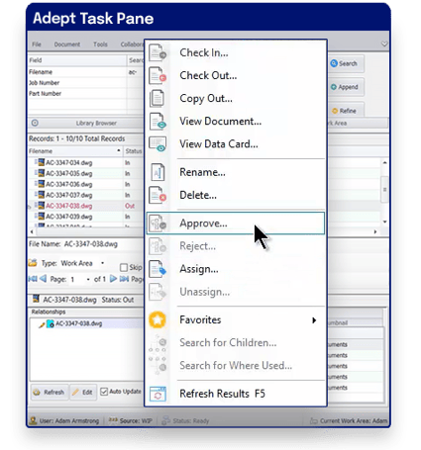This screenshot has width=421, height=450.
Task: Click results list scroll up arrow
Action: point(384,162)
